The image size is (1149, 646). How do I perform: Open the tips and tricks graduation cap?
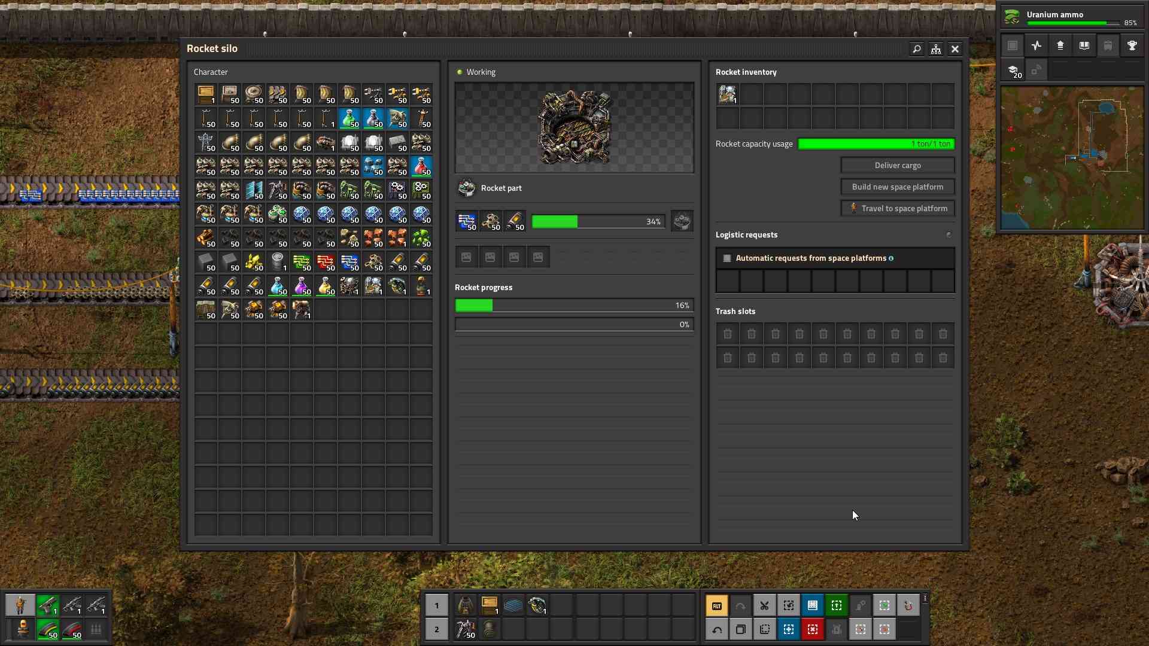click(x=1013, y=71)
